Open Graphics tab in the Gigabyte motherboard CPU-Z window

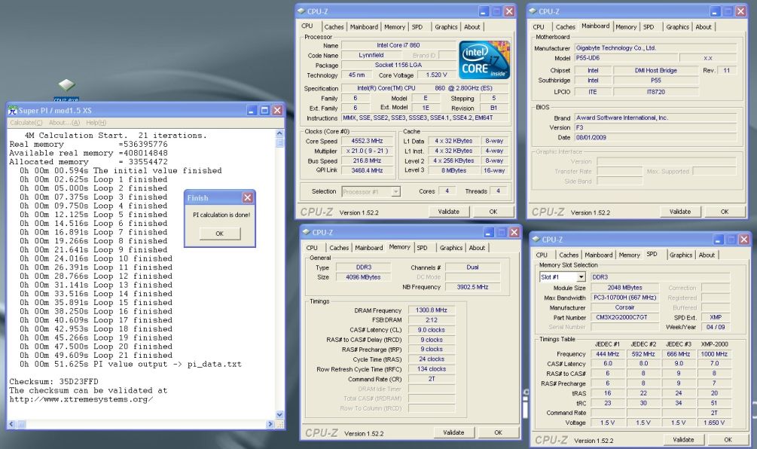(x=678, y=27)
